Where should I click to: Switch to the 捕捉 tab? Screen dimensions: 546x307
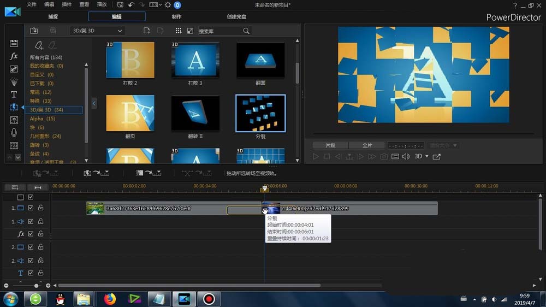click(53, 16)
